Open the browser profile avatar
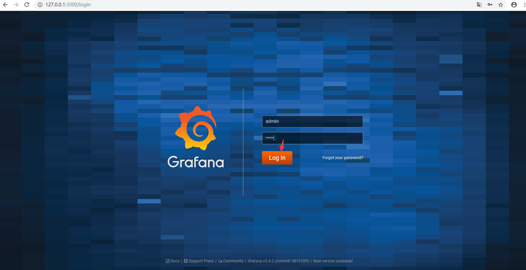 click(x=514, y=5)
